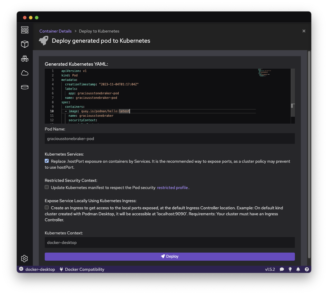This screenshot has width=328, height=295.
Task: Click the 'kind: Pod' YAML line
Action: pyautogui.click(x=69, y=75)
